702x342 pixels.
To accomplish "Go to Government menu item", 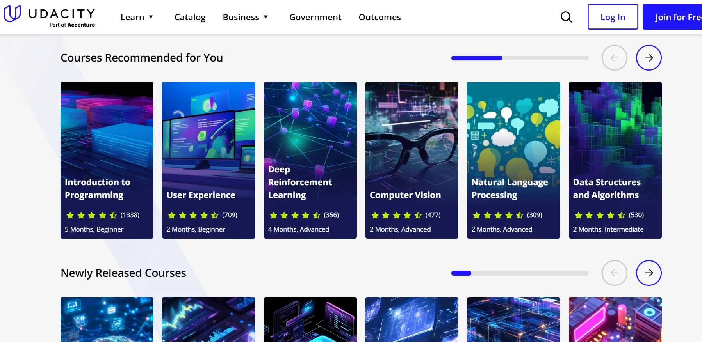I will tap(315, 17).
